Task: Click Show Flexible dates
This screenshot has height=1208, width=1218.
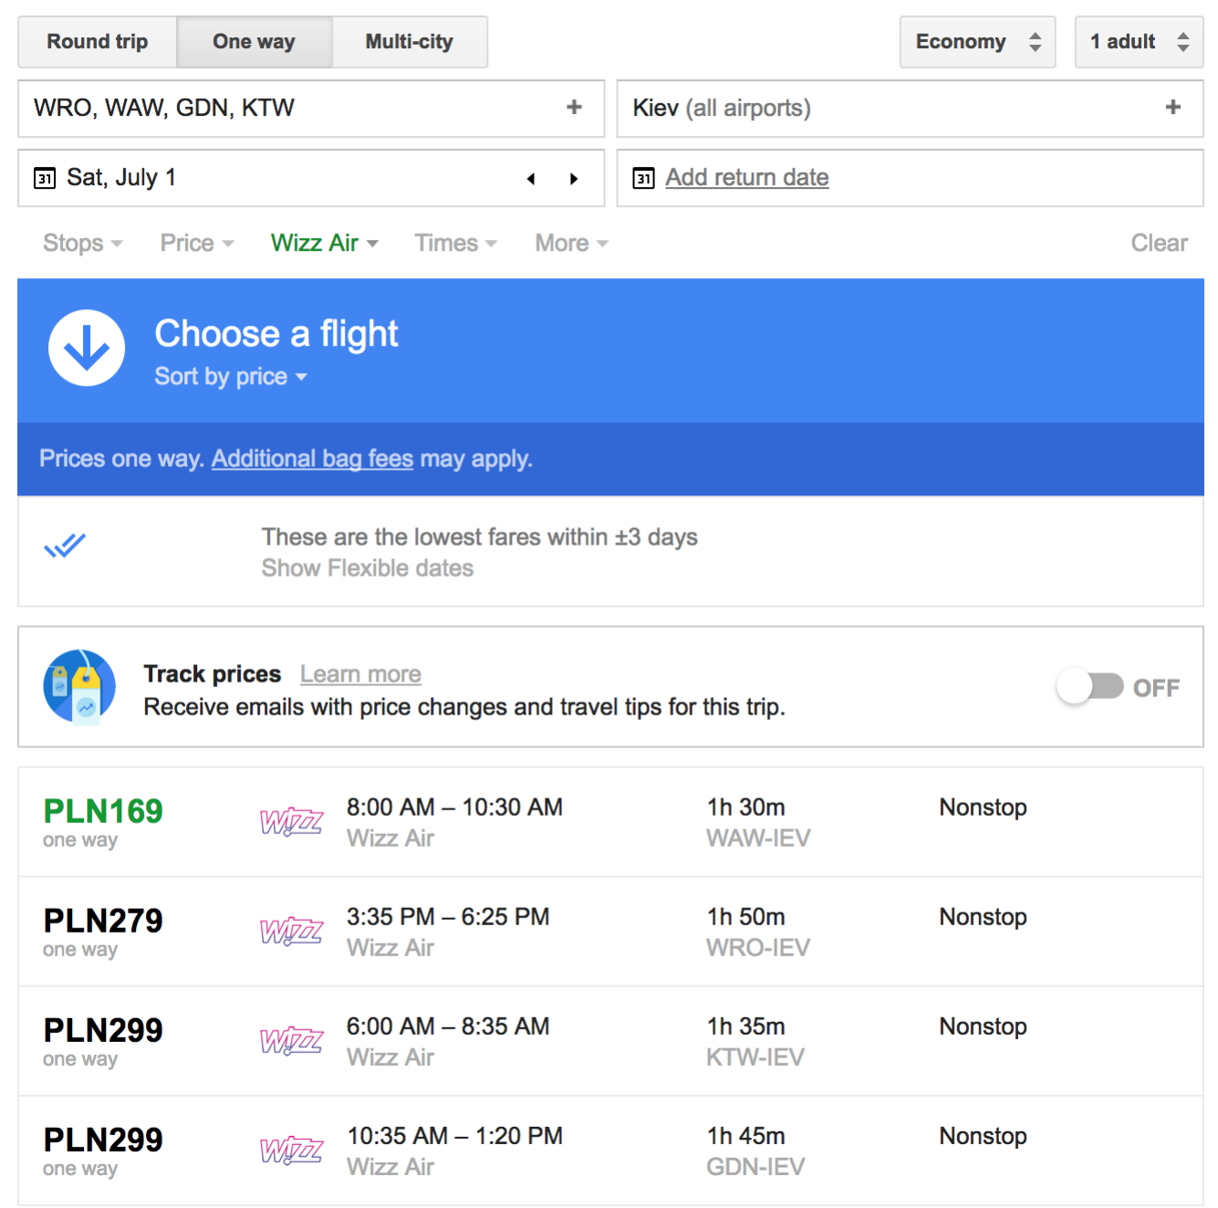Action: point(367,568)
